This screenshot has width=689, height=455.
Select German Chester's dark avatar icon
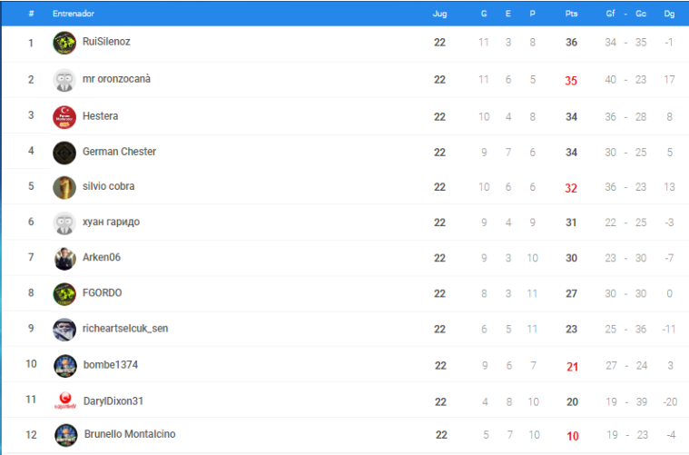point(64,153)
